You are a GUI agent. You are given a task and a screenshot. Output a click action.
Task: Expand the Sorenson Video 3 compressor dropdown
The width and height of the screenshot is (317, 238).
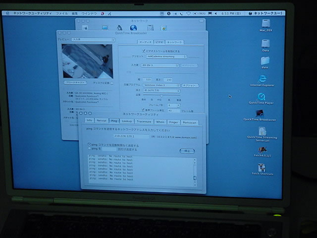click(x=160, y=85)
